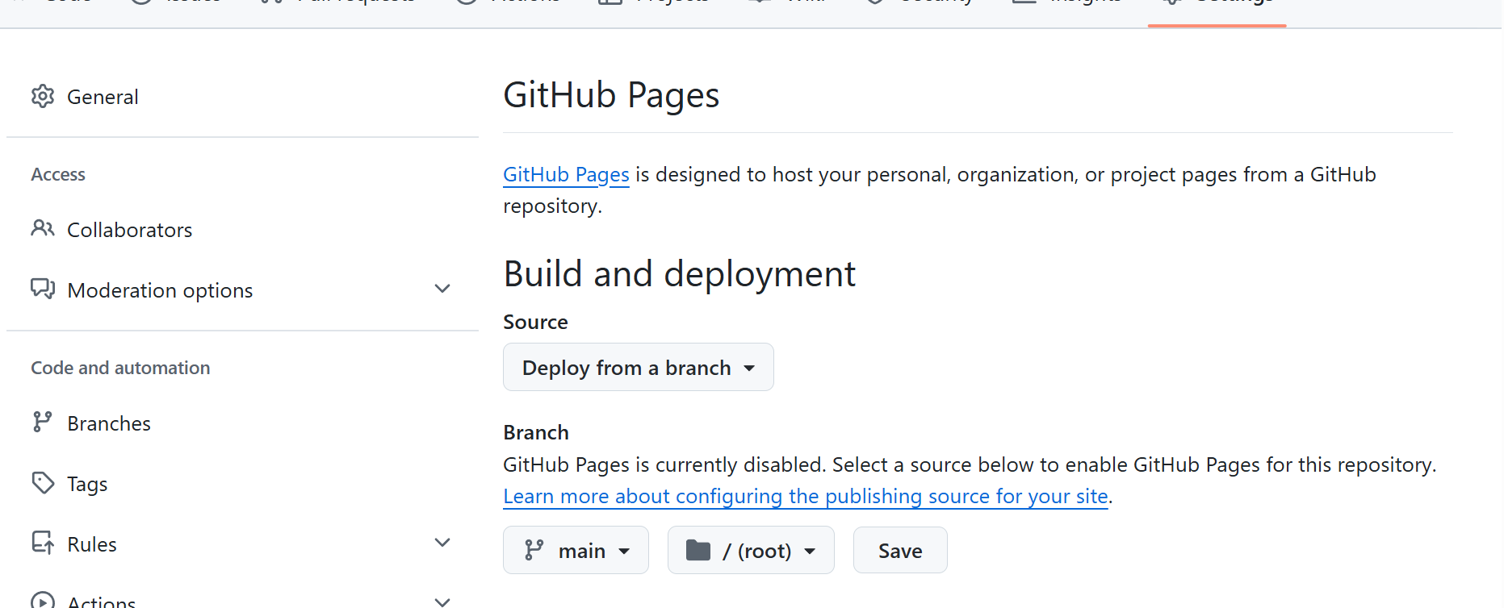Click the Source label
This screenshot has width=1504, height=608.
535,322
